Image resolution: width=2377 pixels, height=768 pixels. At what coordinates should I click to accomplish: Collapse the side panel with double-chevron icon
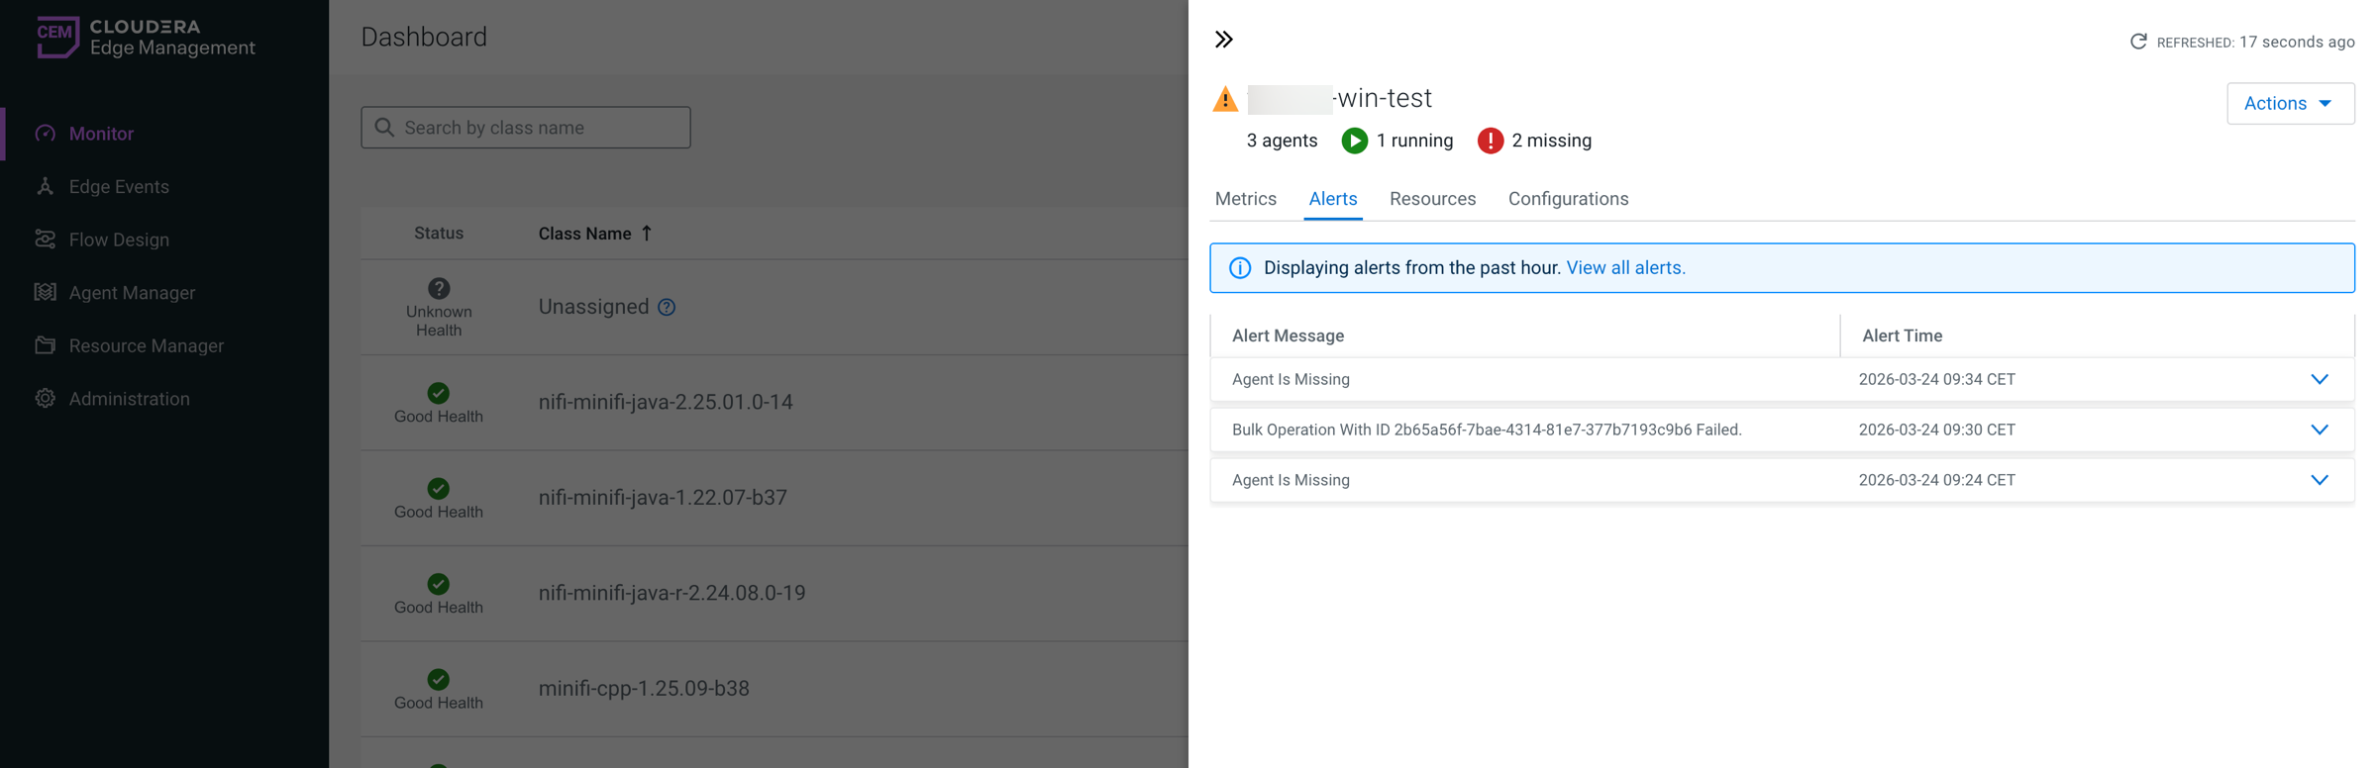[x=1224, y=40]
